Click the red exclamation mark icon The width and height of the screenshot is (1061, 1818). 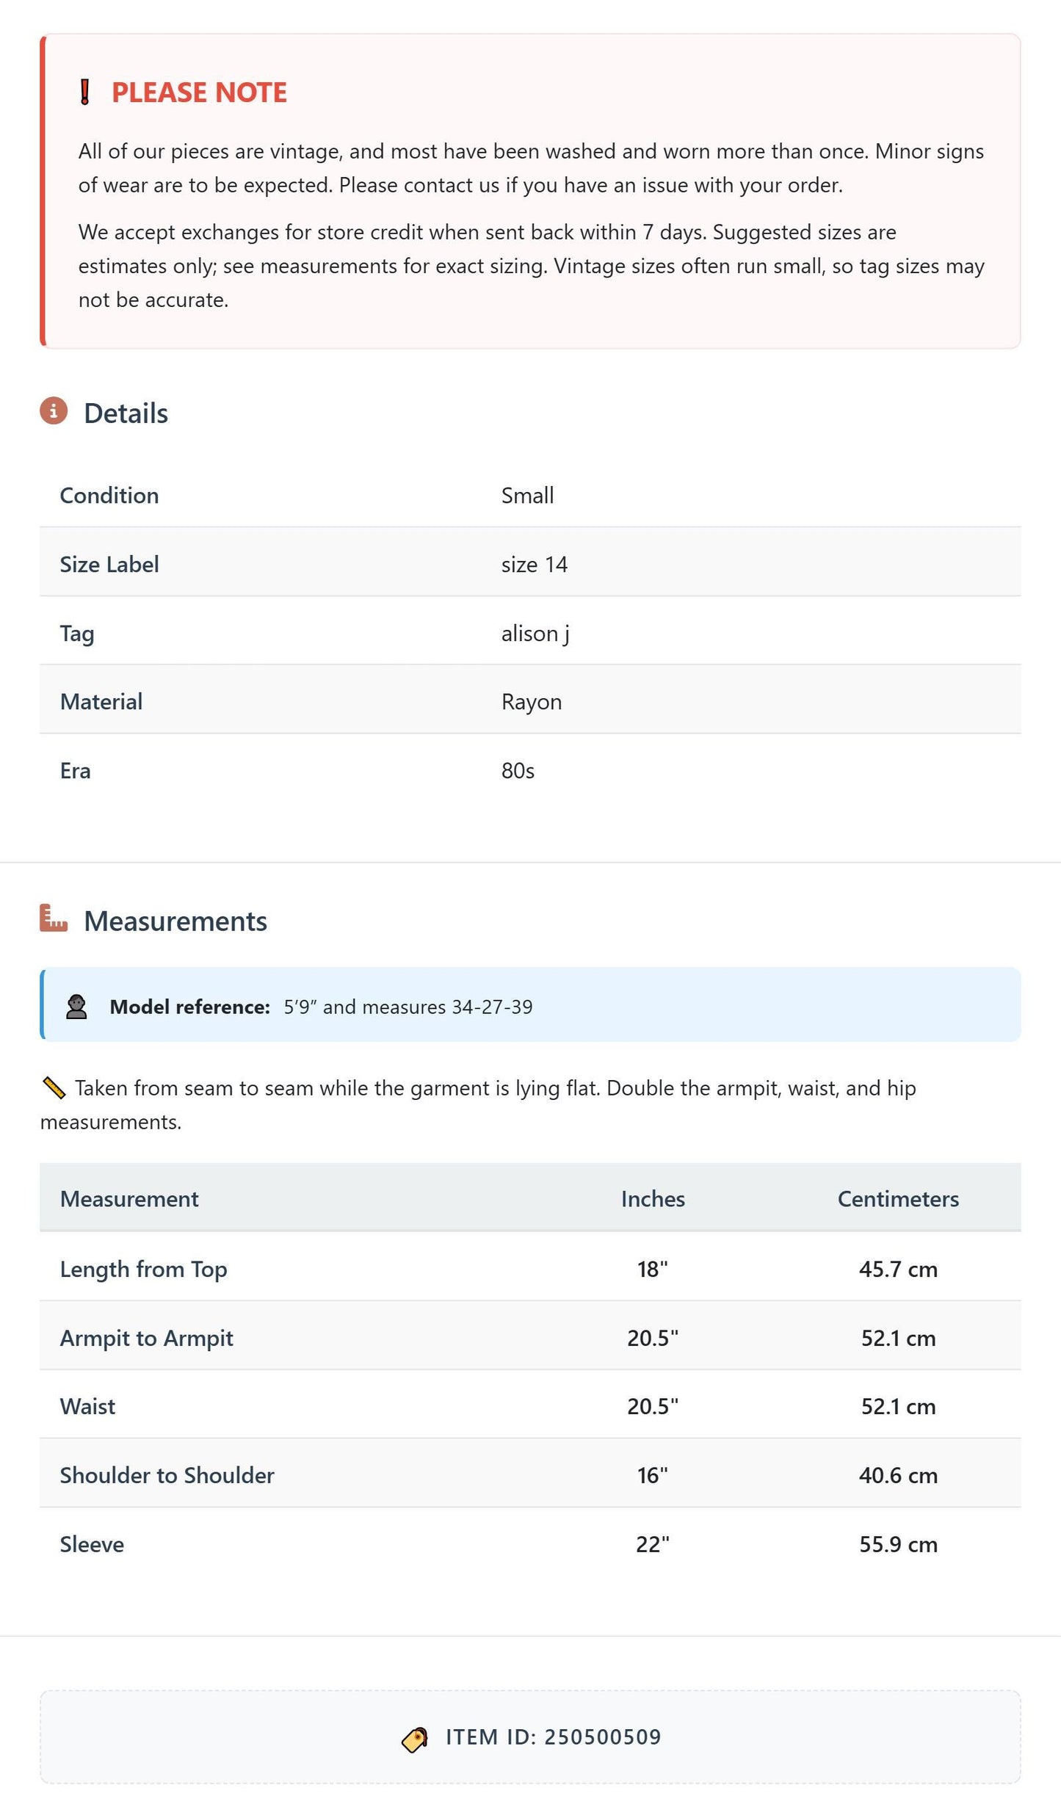tap(85, 93)
